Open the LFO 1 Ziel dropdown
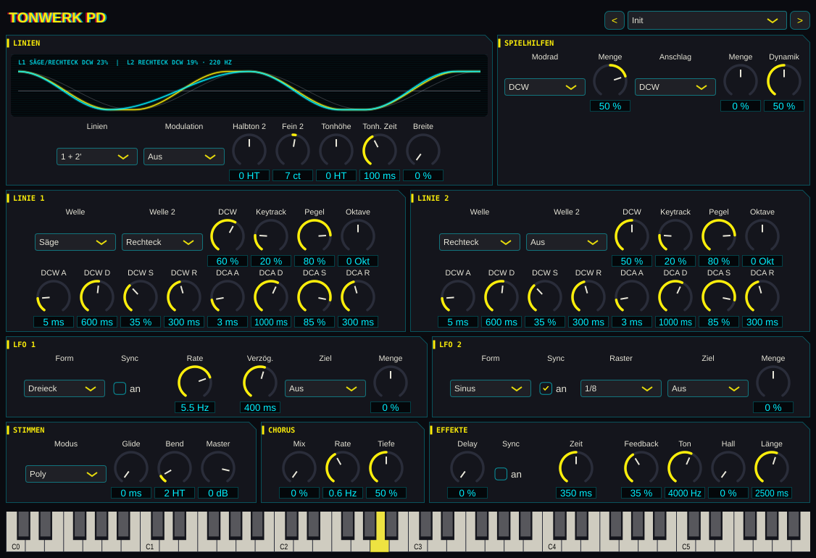 click(x=325, y=388)
